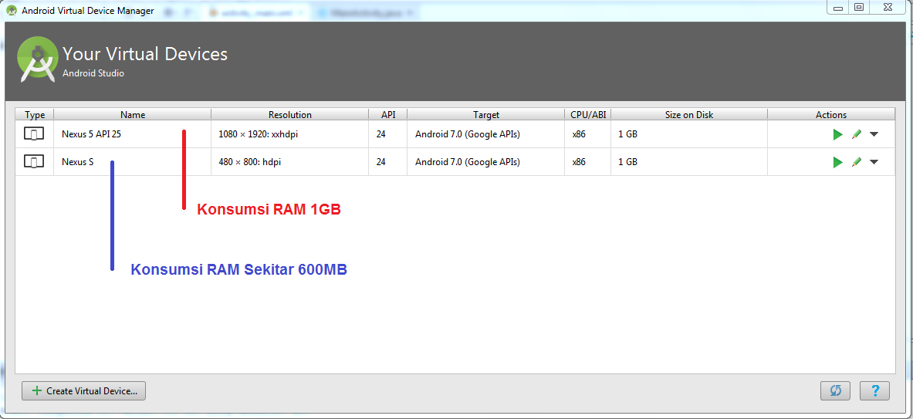The image size is (913, 419).
Task: Open help with the question mark button
Action: tap(874, 391)
